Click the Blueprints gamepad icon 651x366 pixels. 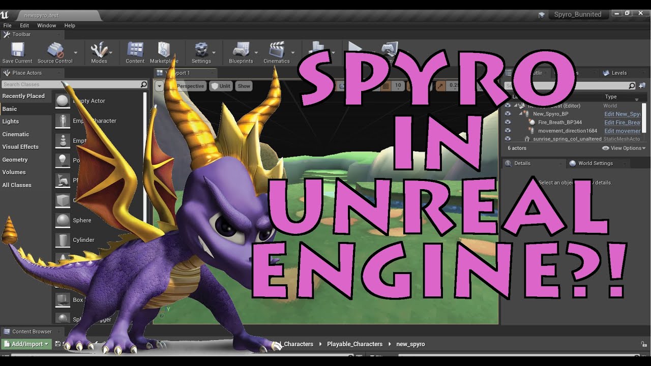point(241,50)
